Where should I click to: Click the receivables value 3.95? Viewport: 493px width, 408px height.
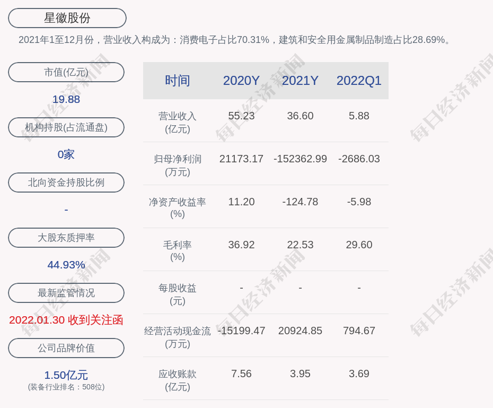[x=300, y=374]
